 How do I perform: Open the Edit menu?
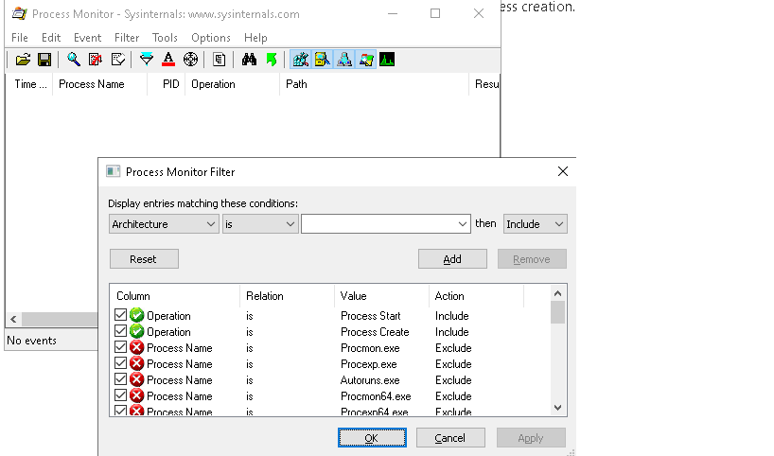[x=51, y=38]
